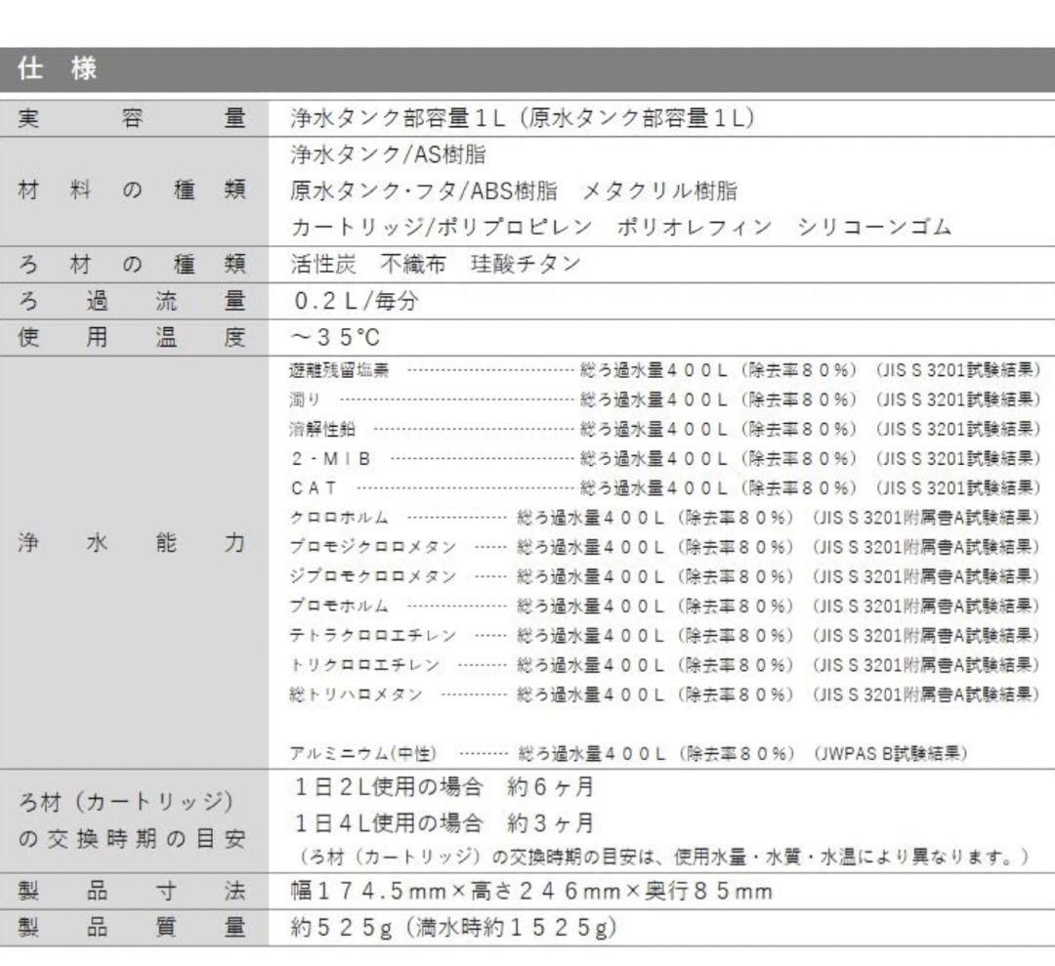1055x966 pixels.
Task: Click the 0.2L/毎分 flow rate value
Action: pyautogui.click(x=356, y=301)
